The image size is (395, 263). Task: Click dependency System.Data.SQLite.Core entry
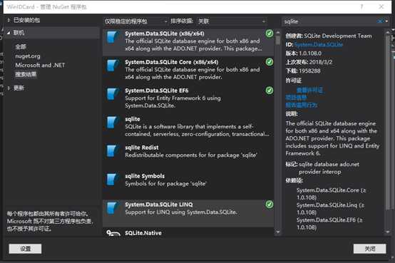[x=332, y=194]
